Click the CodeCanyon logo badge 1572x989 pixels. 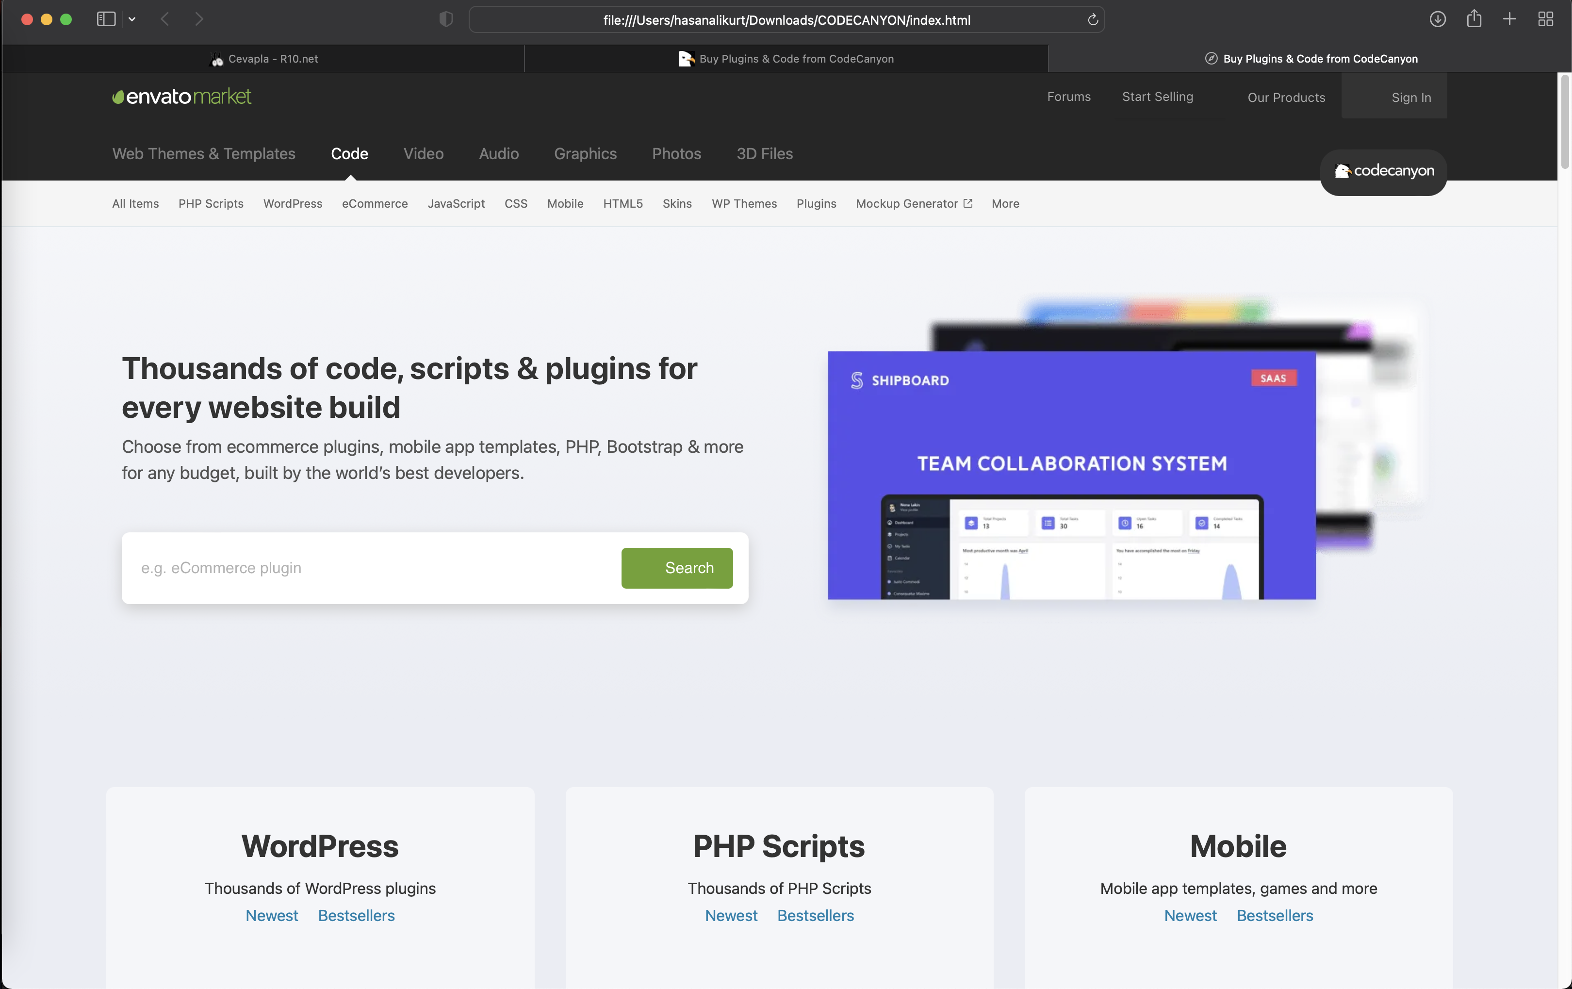pos(1383,171)
